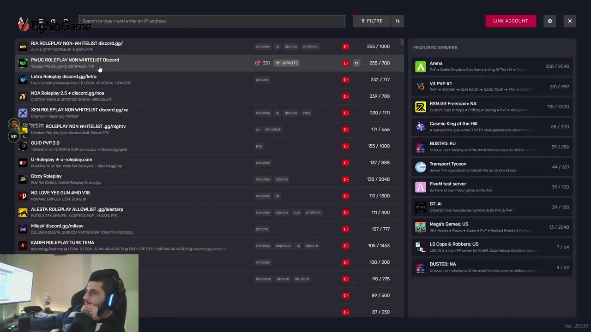Click the V3 PVP #1 featured server icon

click(x=421, y=87)
